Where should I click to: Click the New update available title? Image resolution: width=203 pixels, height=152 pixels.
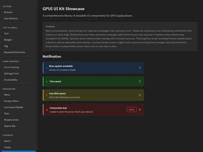(61, 66)
